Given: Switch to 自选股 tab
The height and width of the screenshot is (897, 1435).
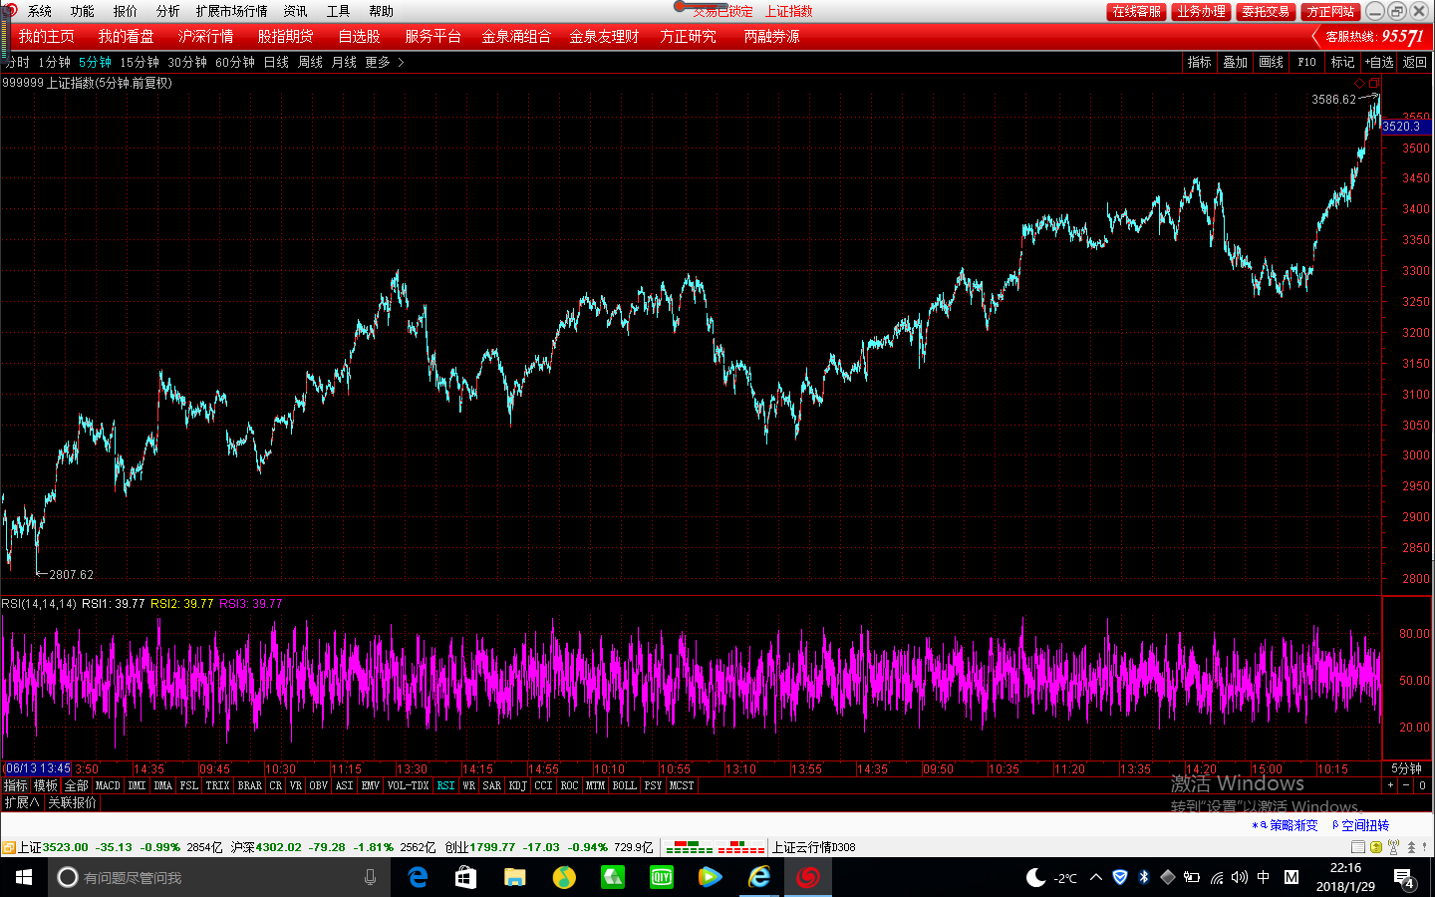Looking at the screenshot, I should 359,36.
